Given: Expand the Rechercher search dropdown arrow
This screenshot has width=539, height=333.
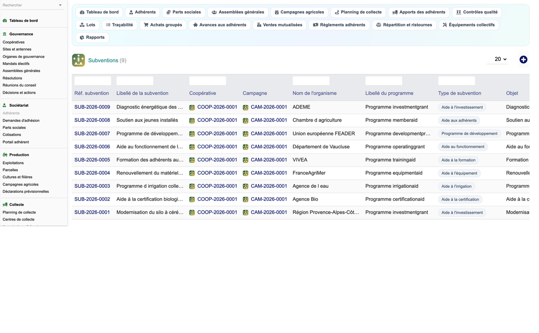Looking at the screenshot, I should click(60, 5).
